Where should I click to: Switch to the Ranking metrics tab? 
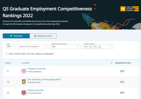tap(43, 36)
